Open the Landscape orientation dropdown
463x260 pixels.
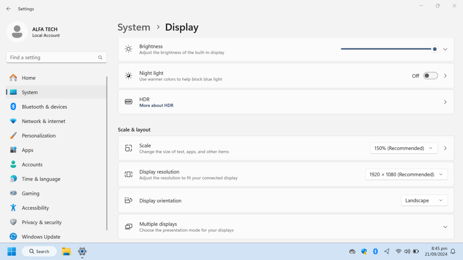pos(424,200)
